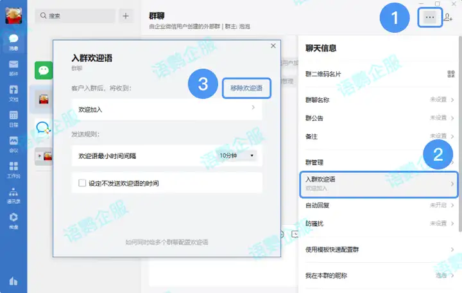Click the 移除欢迎语 button
The height and width of the screenshot is (293, 462).
pos(246,88)
